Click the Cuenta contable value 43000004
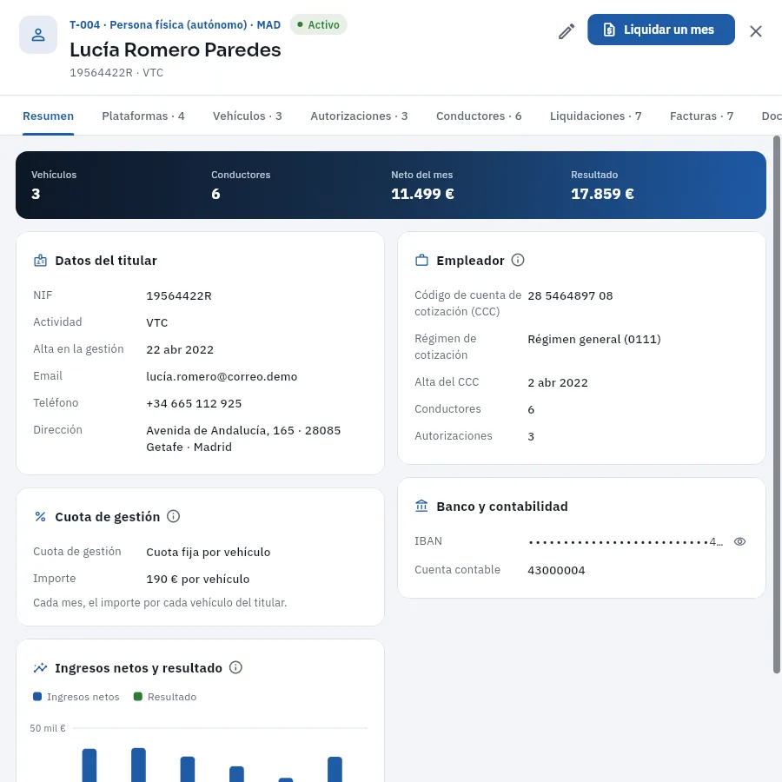 [556, 570]
